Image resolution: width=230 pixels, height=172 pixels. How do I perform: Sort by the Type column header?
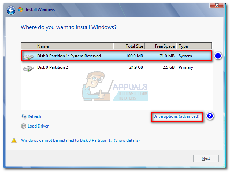pos(194,46)
